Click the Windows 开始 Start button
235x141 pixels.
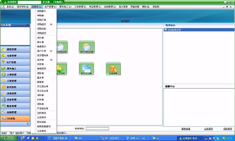pos(9,138)
